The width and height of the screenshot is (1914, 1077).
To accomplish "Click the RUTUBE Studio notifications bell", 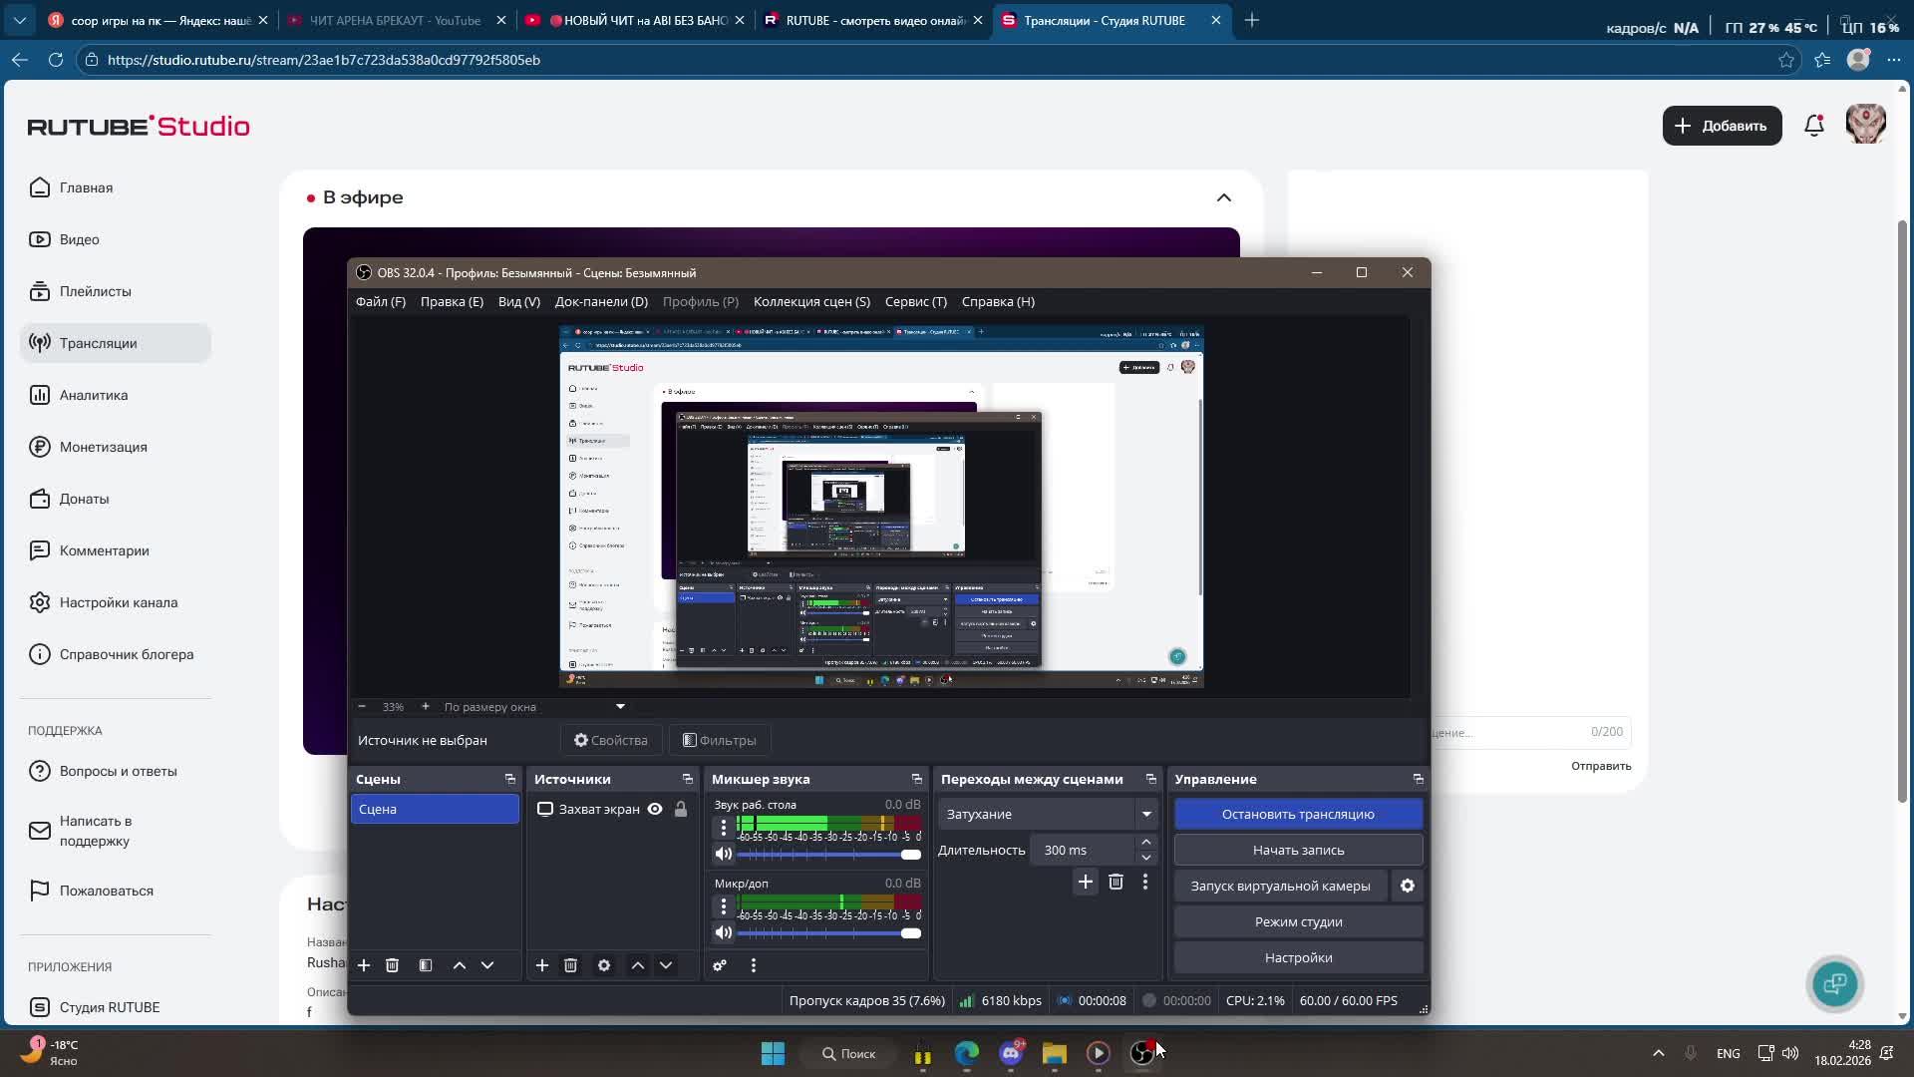I will [x=1814, y=126].
